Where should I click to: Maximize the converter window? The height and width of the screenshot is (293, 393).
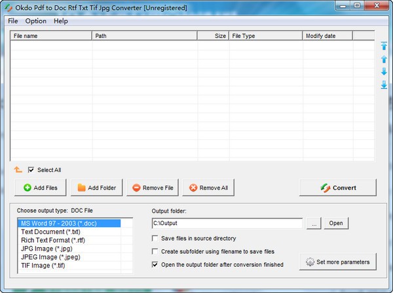357,5
